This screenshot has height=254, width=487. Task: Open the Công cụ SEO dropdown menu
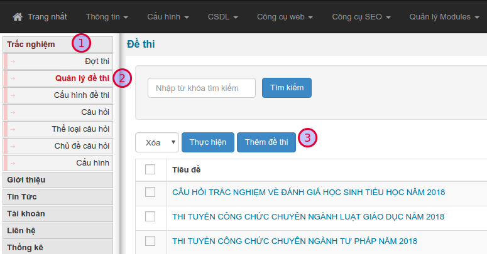(361, 16)
